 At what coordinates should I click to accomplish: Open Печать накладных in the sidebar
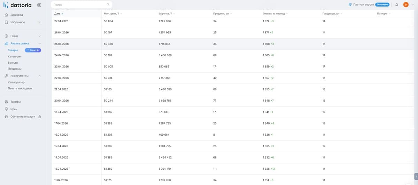[x=20, y=88]
